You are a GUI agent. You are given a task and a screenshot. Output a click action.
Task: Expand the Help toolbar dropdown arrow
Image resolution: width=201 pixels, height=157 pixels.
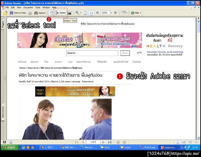140,13
